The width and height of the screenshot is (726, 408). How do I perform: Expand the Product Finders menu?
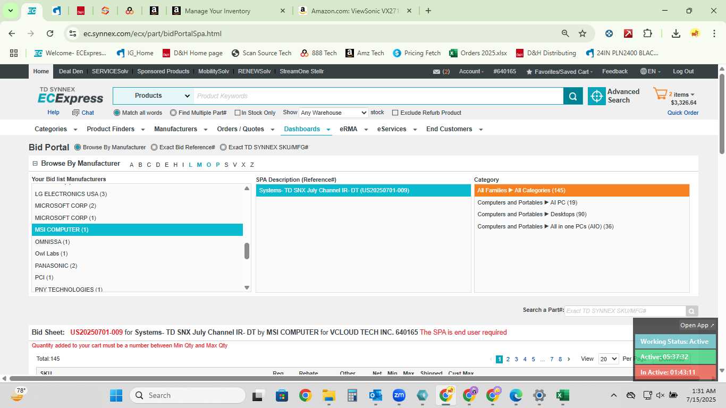[x=115, y=129]
